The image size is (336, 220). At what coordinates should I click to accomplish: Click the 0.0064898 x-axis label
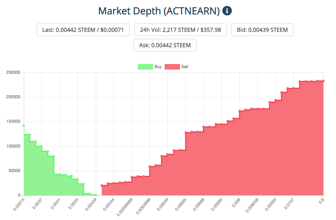[143, 206]
